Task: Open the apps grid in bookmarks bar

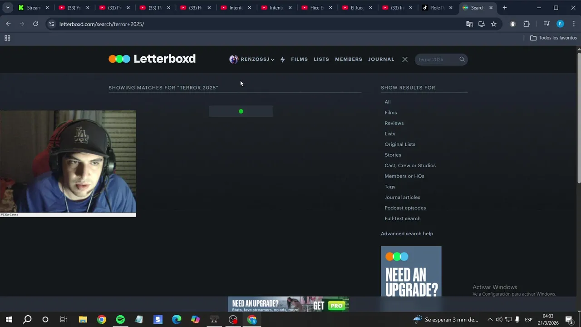Action: click(7, 38)
